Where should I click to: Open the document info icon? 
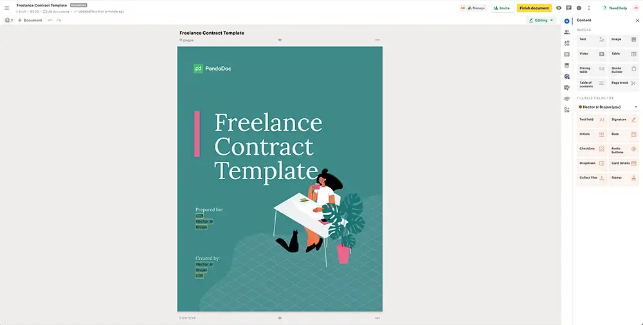[579, 8]
